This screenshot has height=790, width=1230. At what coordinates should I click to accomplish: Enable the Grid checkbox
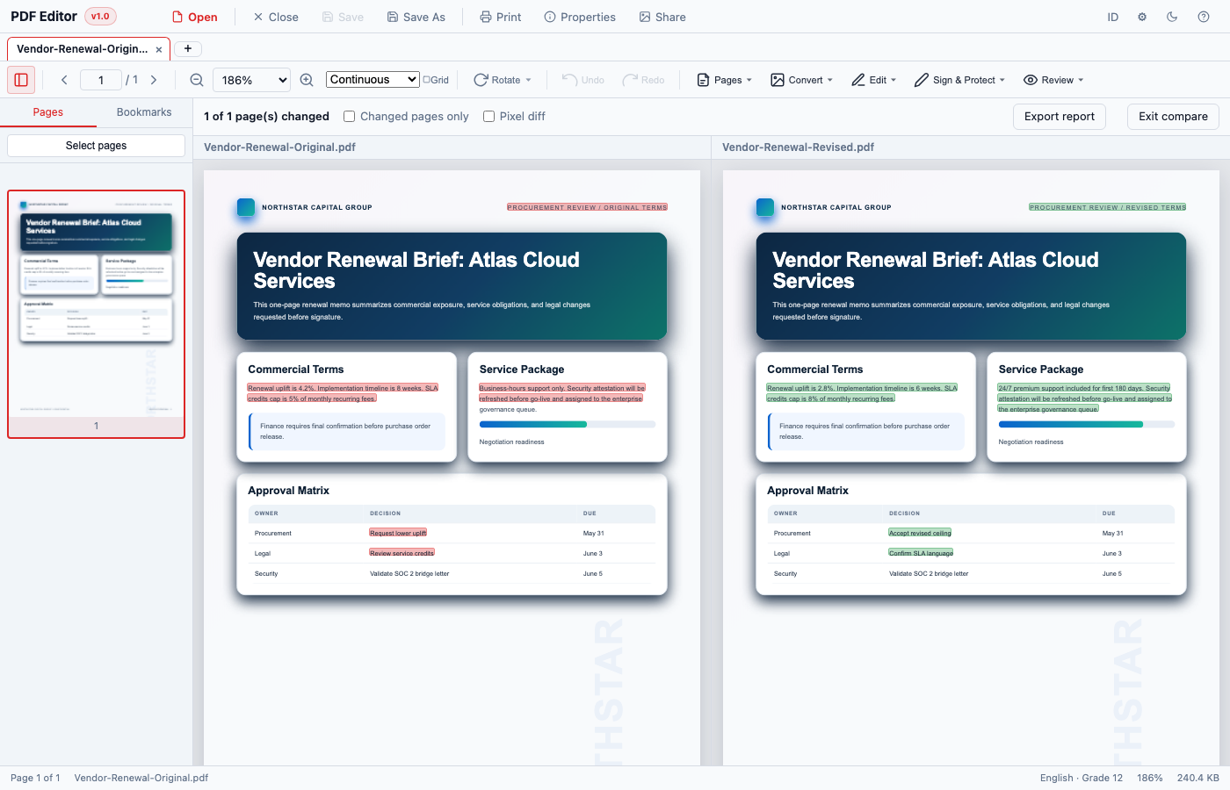click(x=426, y=80)
